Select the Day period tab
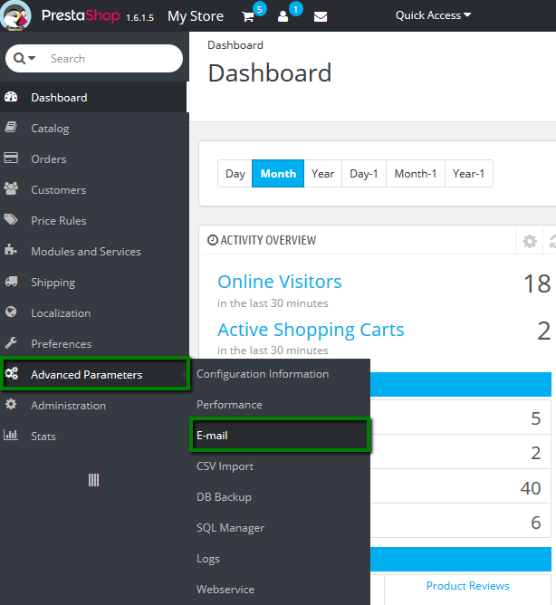Viewport: 556px width, 605px height. 235,174
